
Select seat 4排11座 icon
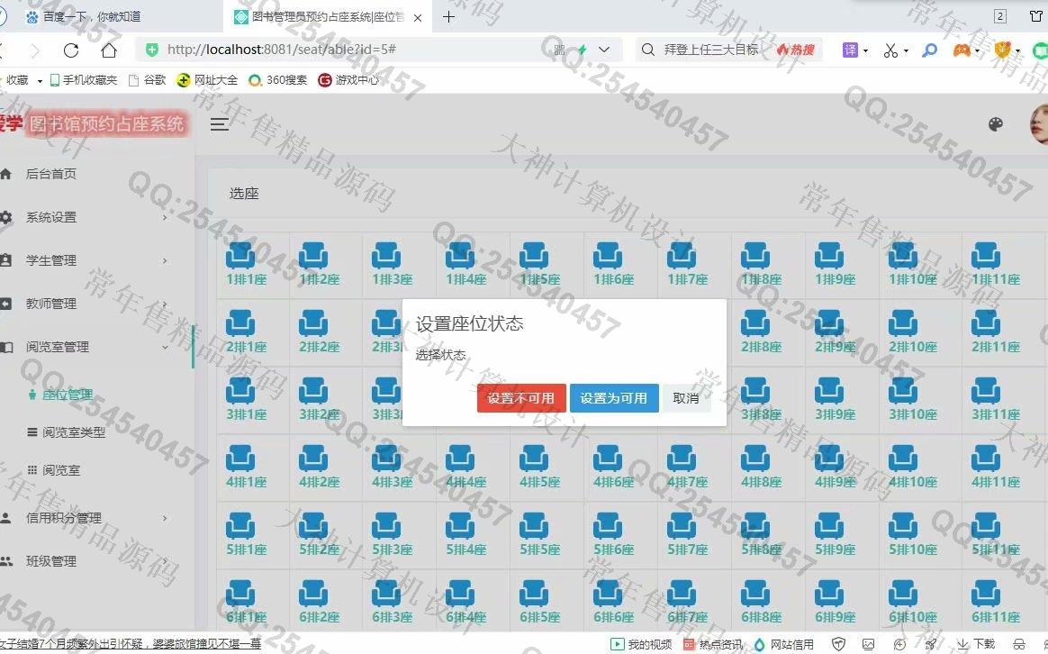coord(986,458)
